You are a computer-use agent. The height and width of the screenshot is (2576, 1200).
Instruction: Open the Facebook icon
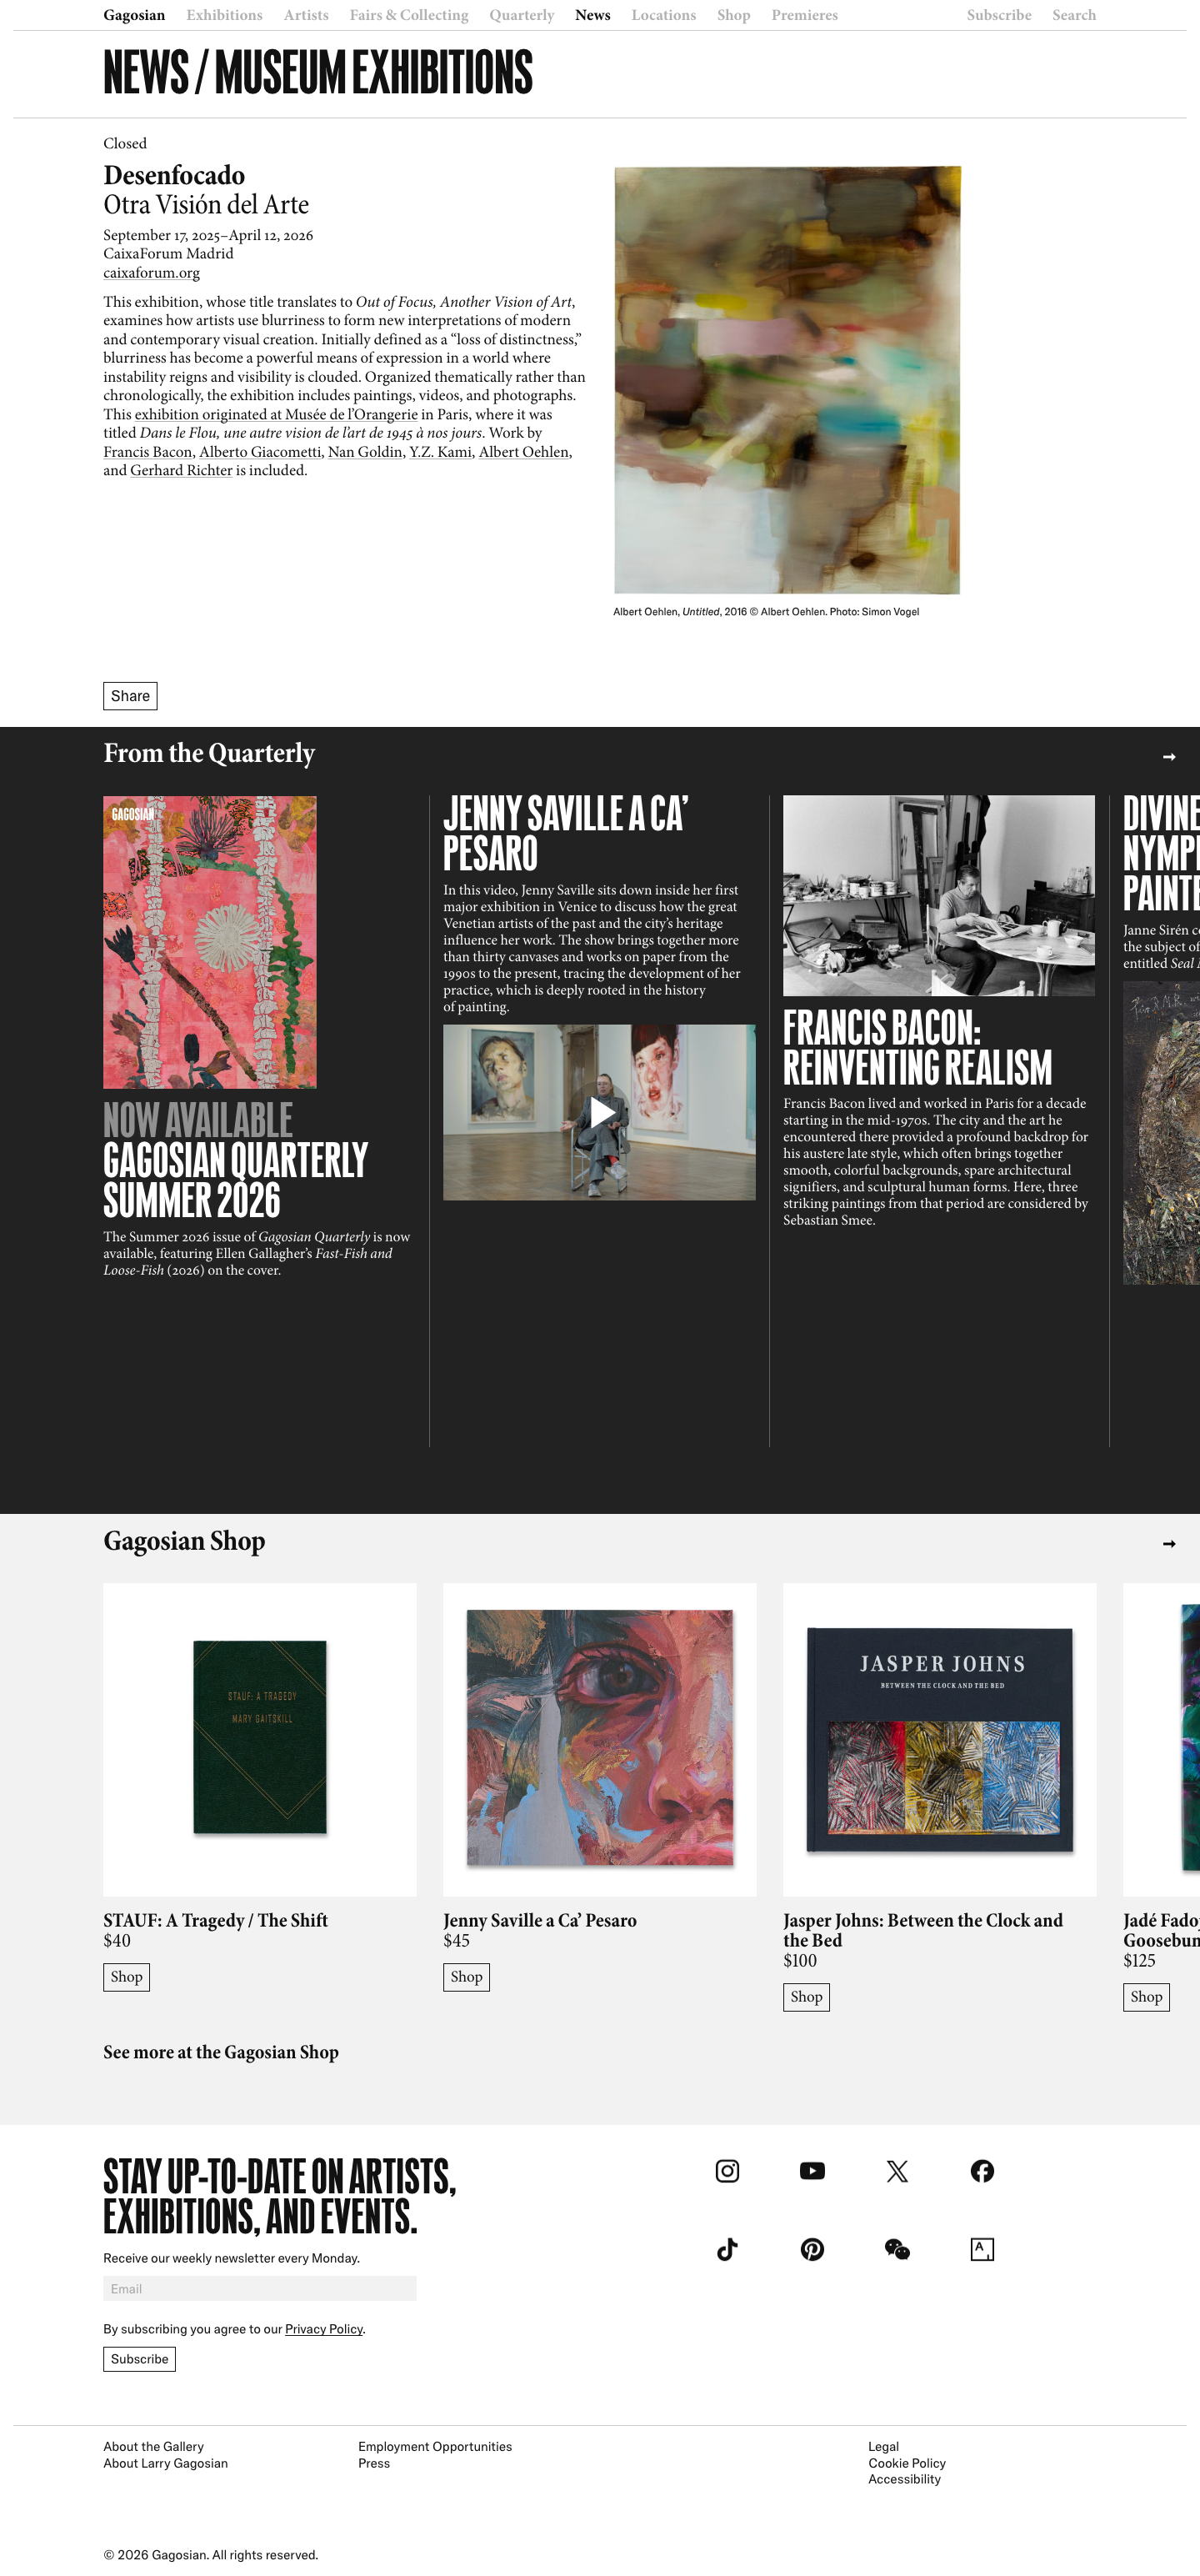[x=982, y=2171]
